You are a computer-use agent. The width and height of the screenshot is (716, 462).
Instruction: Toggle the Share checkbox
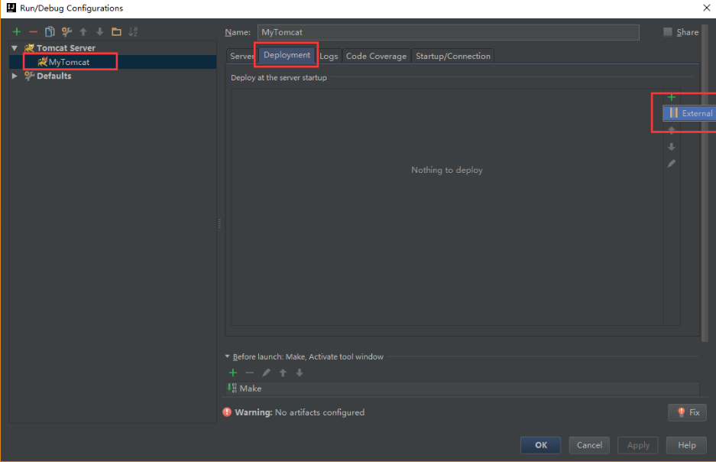pos(668,31)
